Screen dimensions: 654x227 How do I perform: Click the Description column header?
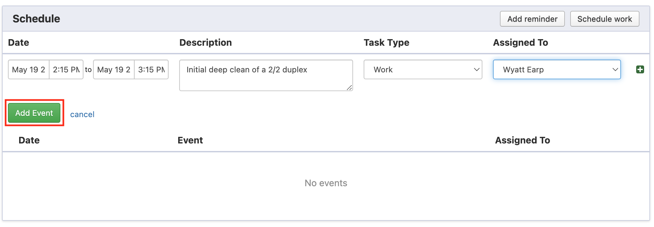(x=205, y=42)
